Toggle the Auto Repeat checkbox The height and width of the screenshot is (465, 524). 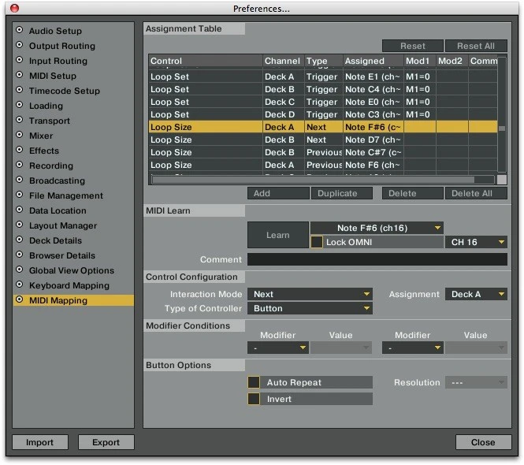[x=254, y=382]
